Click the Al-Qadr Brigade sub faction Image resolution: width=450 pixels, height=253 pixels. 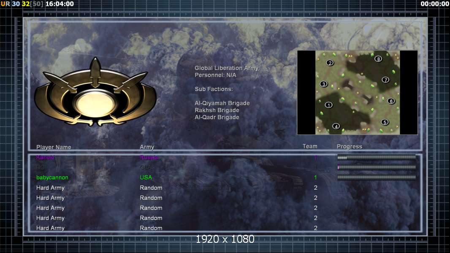pyautogui.click(x=217, y=117)
